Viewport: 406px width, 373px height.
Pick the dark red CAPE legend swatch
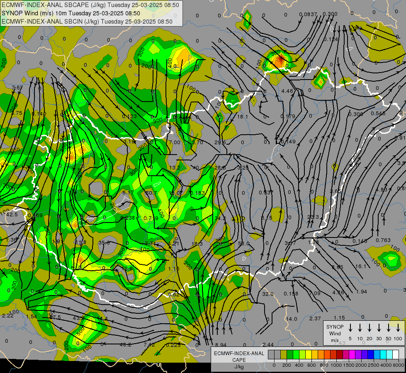coord(340,355)
